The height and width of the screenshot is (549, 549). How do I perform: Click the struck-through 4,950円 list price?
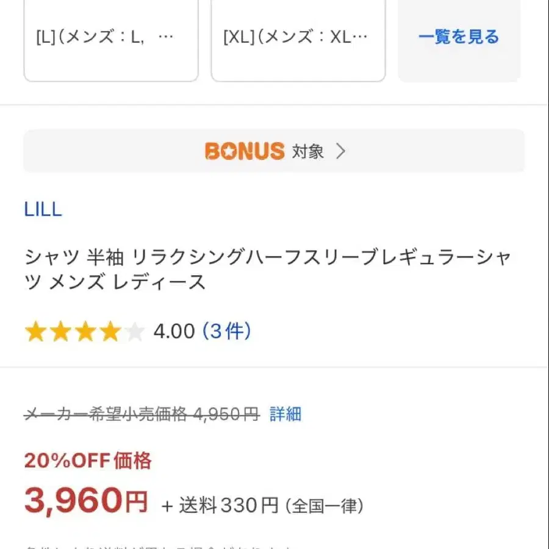(x=226, y=414)
